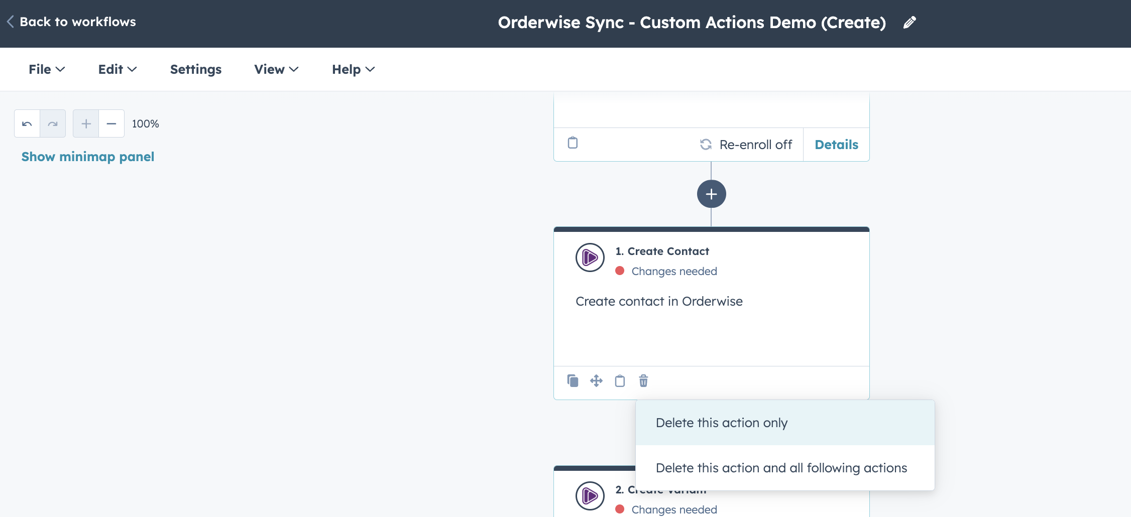Click the Create Contact action play icon
Screen dimensions: 1131x517
(590, 257)
